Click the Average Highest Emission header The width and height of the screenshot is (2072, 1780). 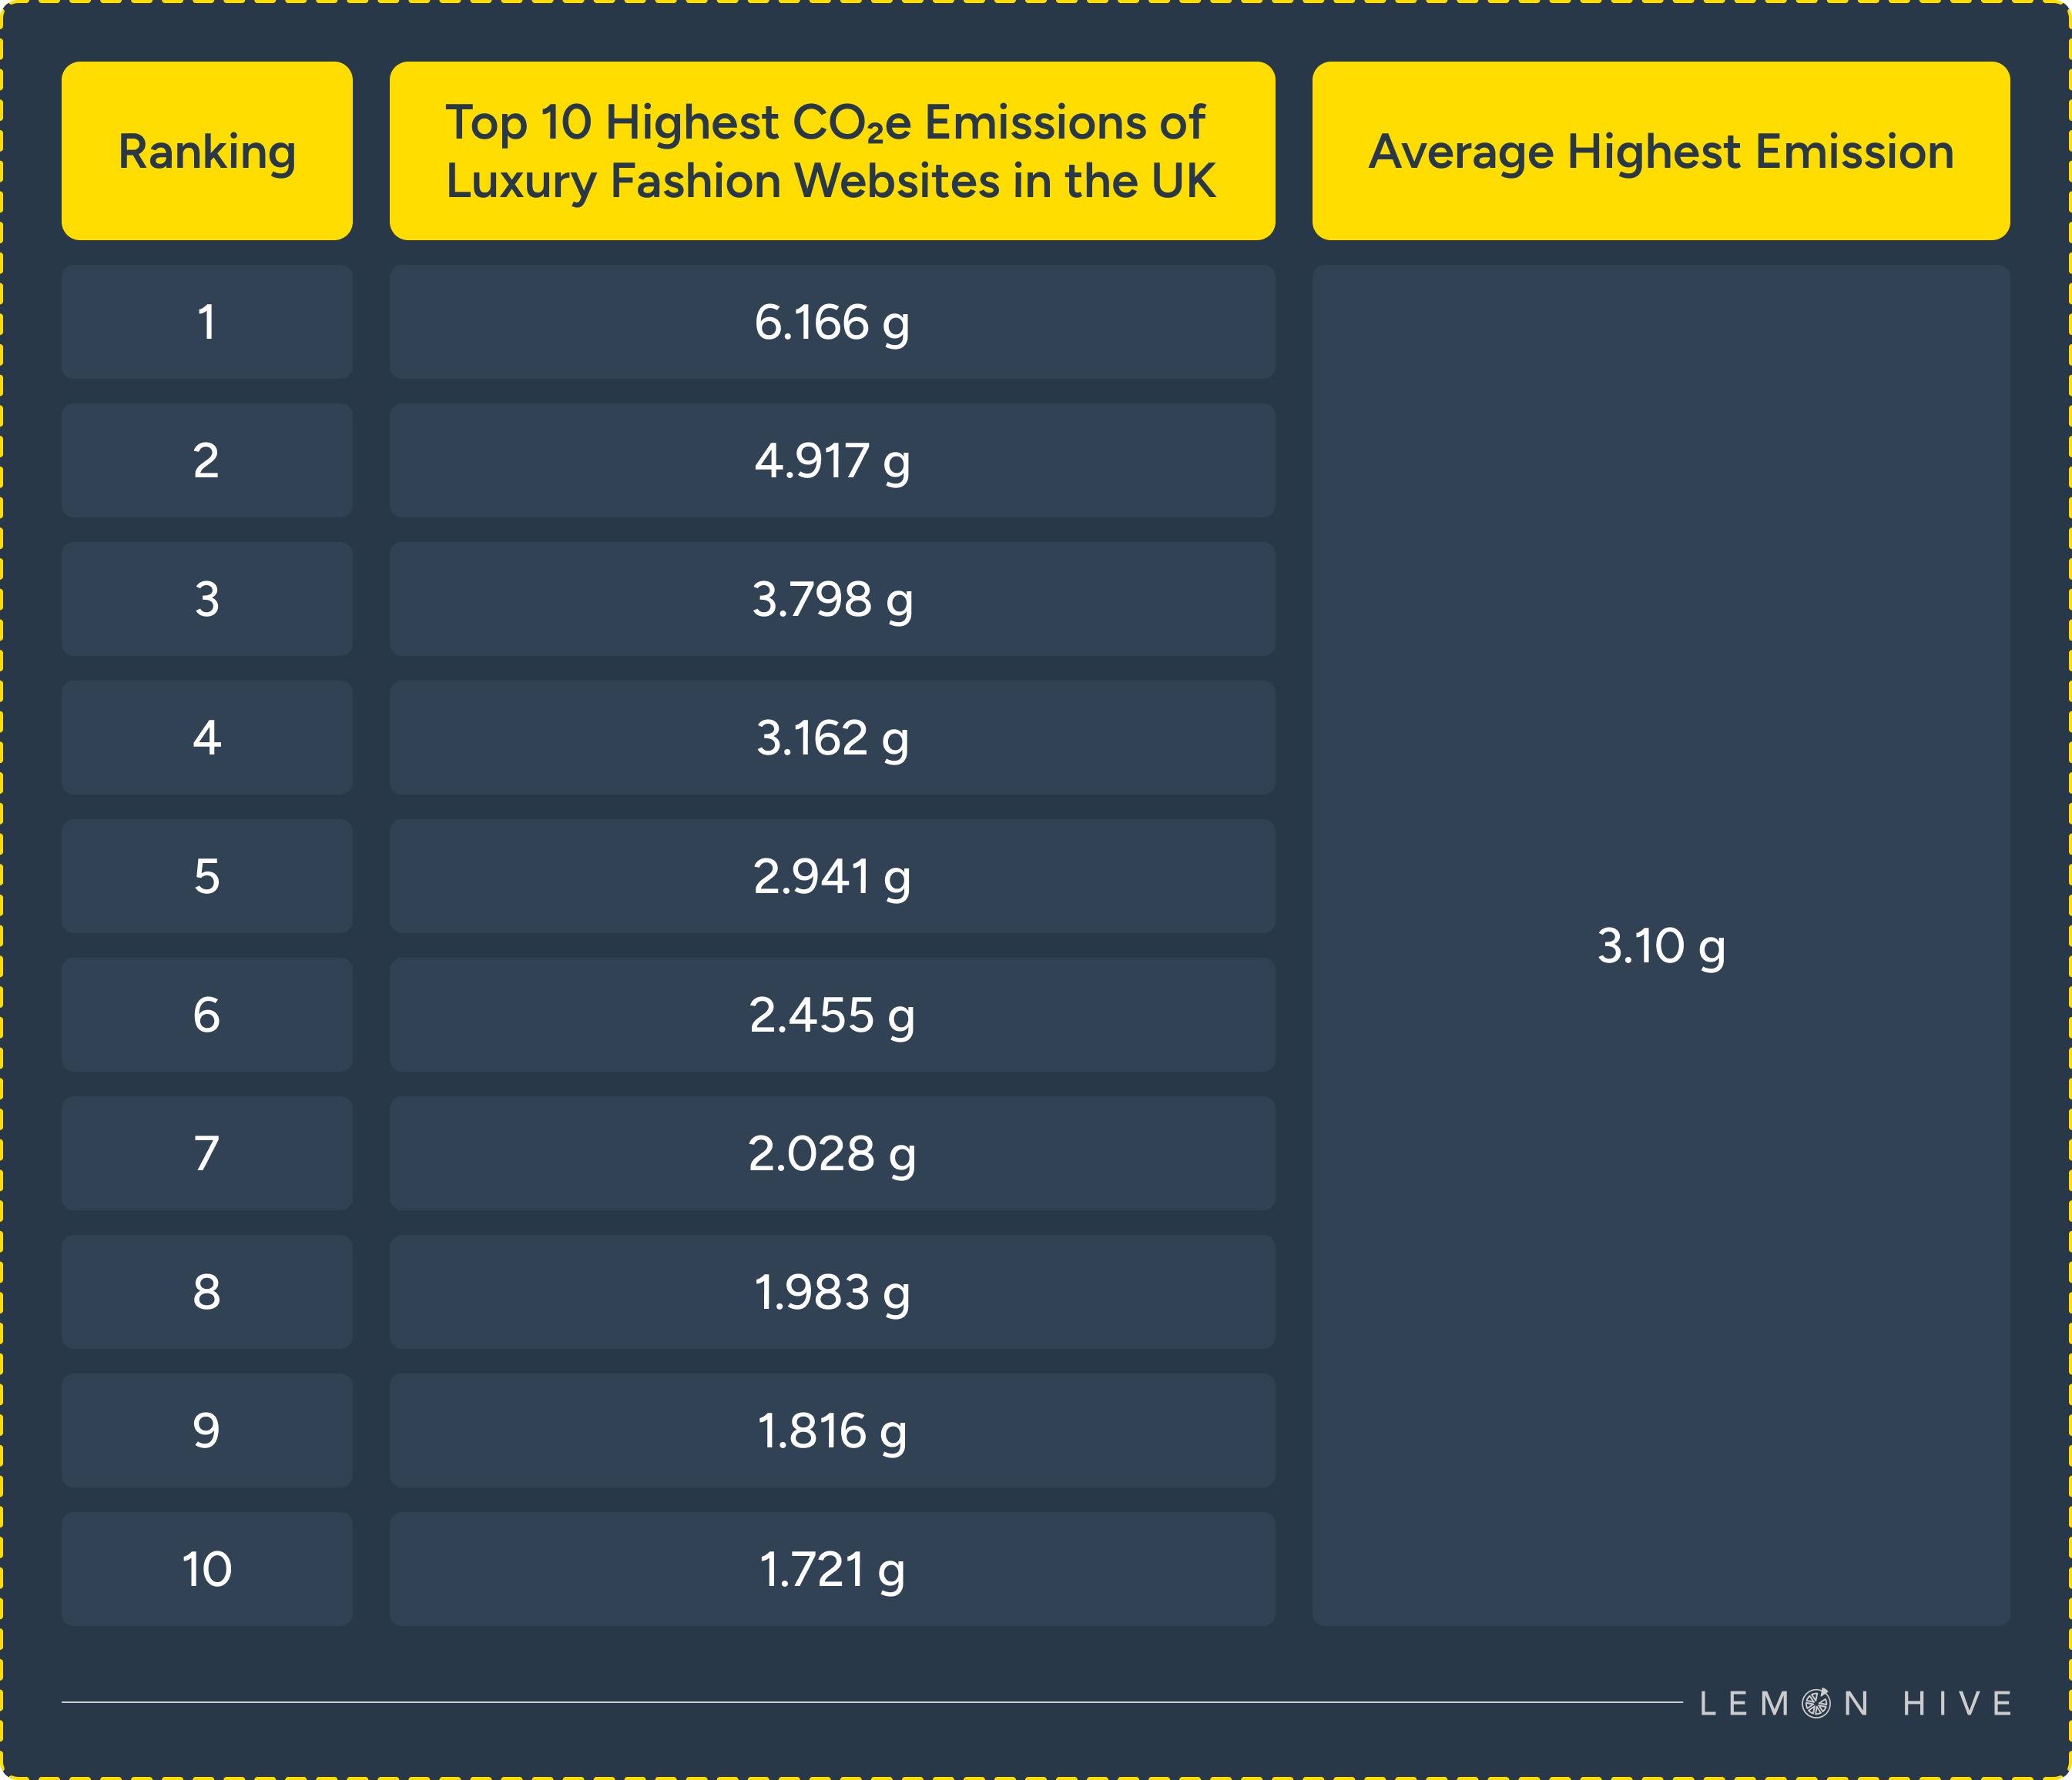coord(1660,152)
